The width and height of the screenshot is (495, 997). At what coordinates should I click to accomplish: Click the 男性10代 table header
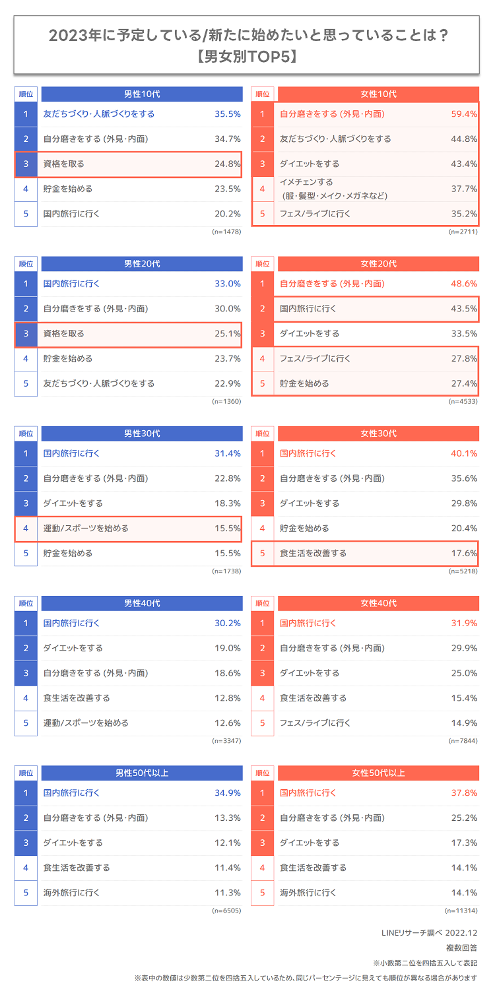click(142, 94)
